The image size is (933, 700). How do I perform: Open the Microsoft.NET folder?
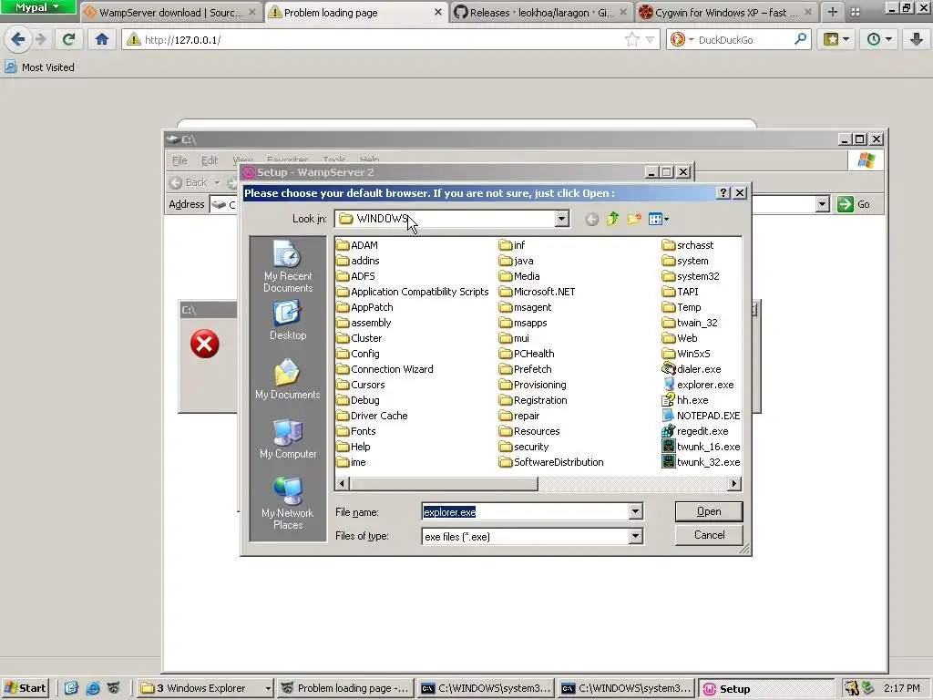(537, 292)
